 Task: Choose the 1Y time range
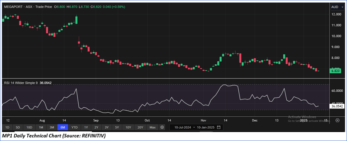pyautogui.click(x=86, y=127)
